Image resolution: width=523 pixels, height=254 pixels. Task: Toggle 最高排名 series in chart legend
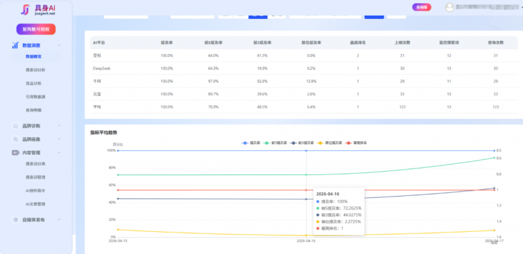[356, 142]
